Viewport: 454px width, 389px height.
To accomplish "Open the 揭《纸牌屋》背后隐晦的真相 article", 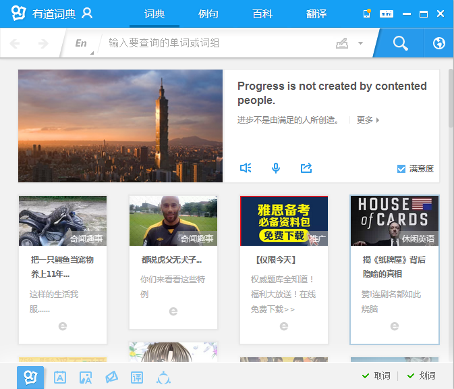I will [394, 267].
